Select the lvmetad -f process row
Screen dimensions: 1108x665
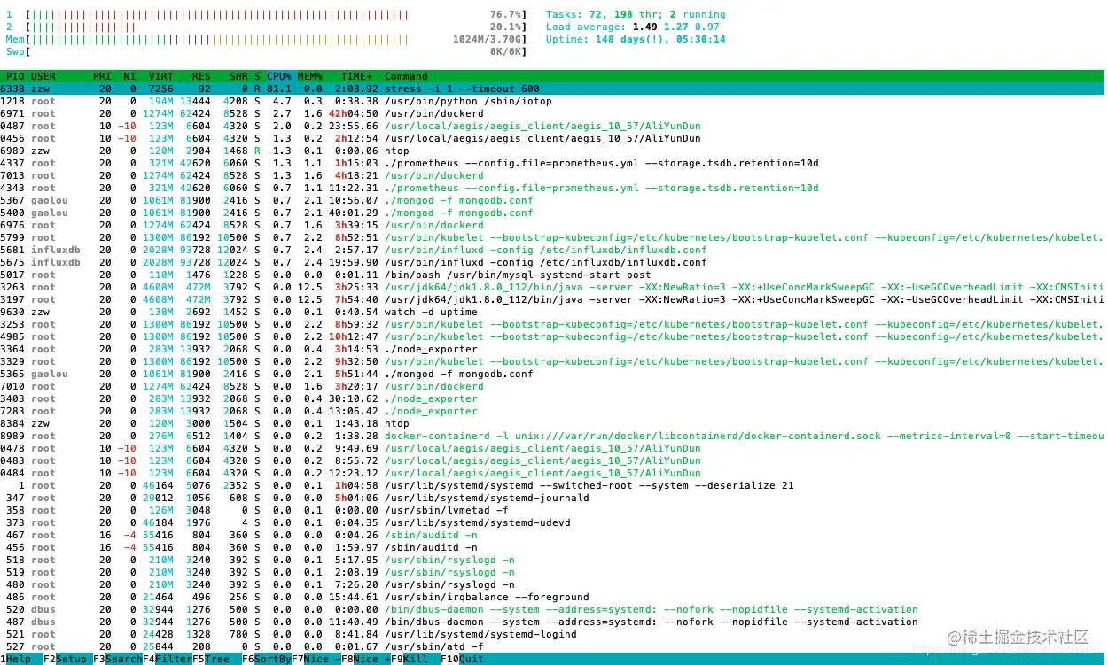click(552, 510)
